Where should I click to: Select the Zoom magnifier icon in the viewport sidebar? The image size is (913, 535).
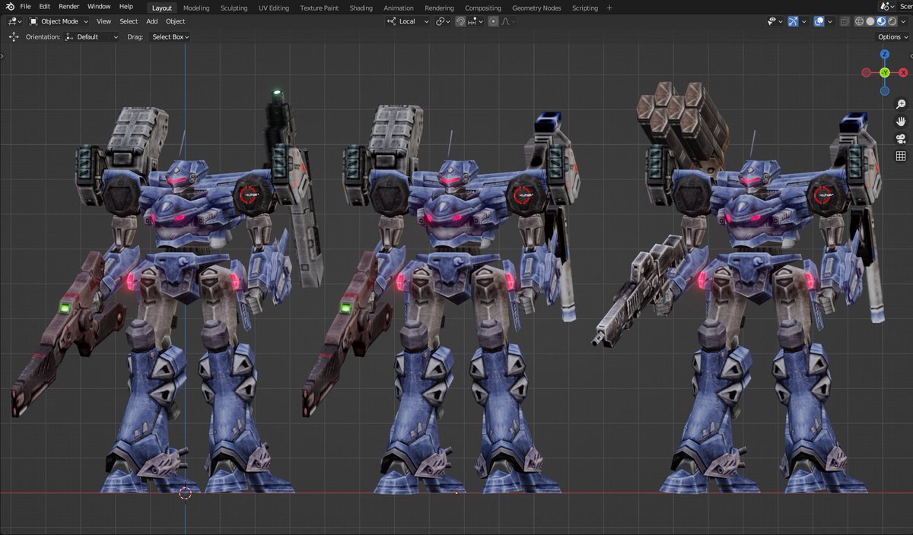click(x=901, y=104)
